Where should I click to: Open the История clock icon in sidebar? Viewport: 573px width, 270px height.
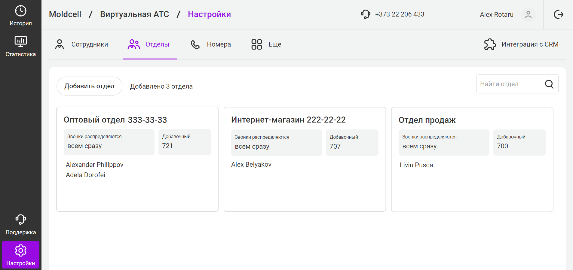tap(20, 11)
